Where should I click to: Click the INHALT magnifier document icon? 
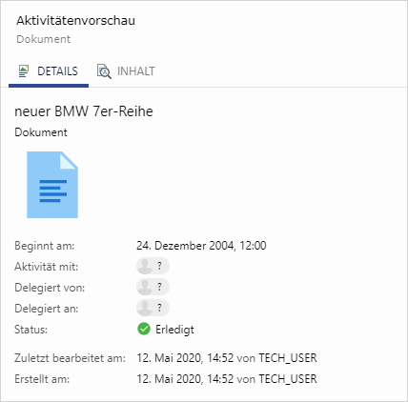click(x=104, y=71)
